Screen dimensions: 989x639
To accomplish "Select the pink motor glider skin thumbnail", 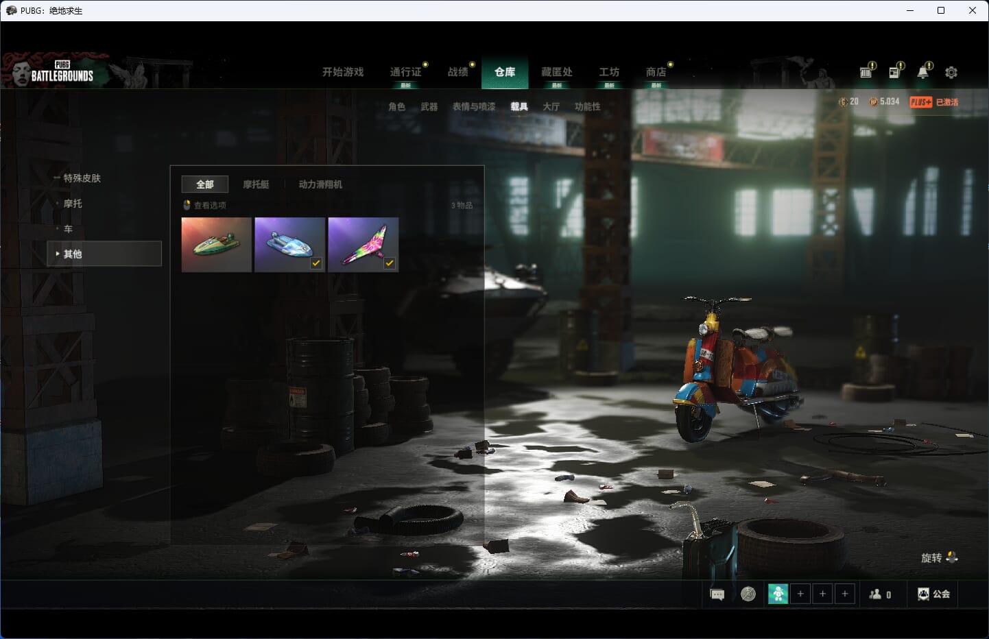I will (x=363, y=245).
